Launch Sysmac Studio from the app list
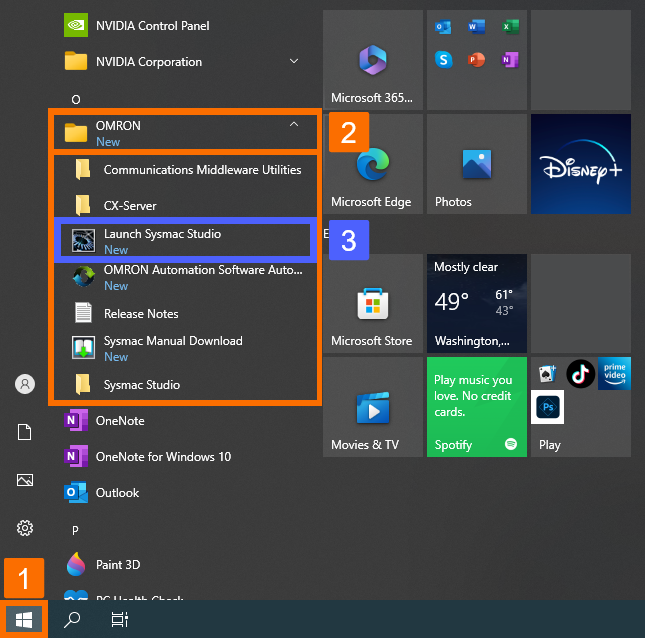 (162, 241)
